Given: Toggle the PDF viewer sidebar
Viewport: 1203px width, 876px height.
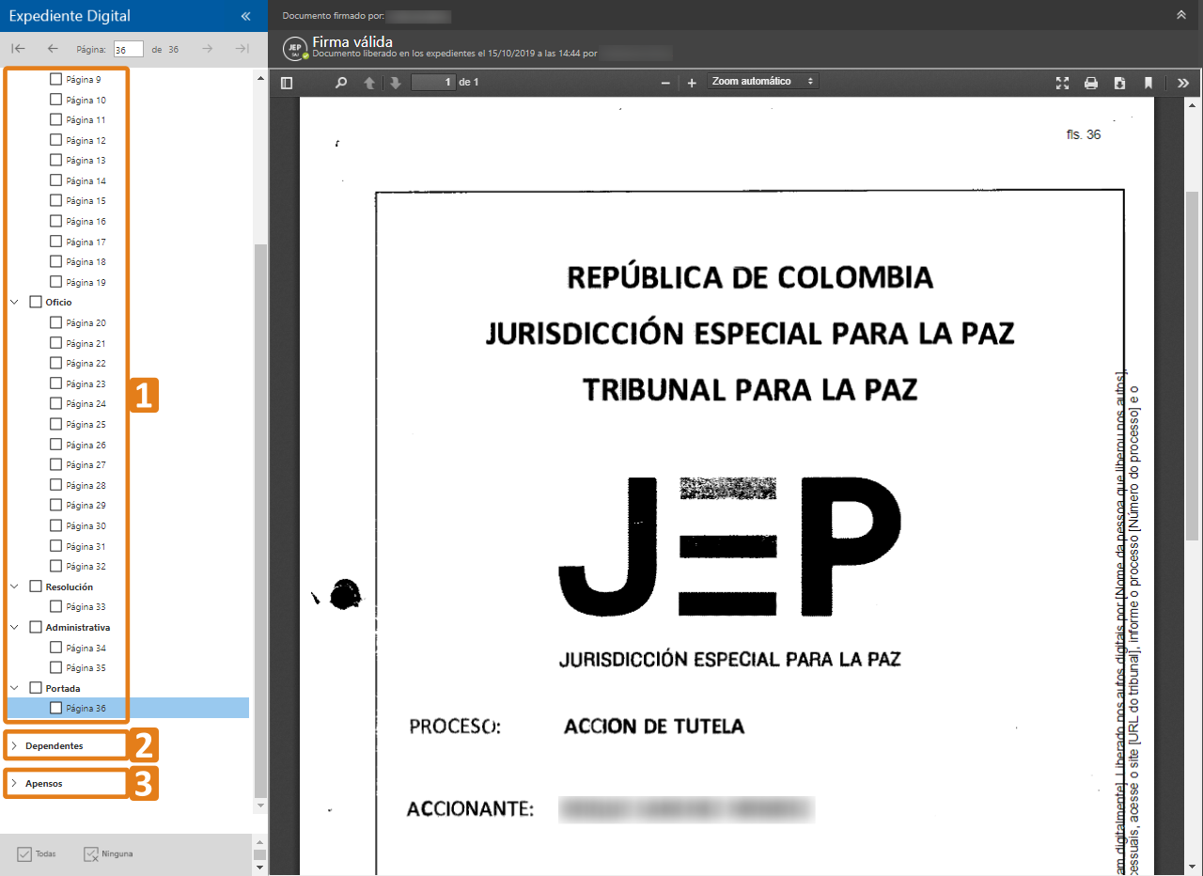Looking at the screenshot, I should [x=287, y=83].
